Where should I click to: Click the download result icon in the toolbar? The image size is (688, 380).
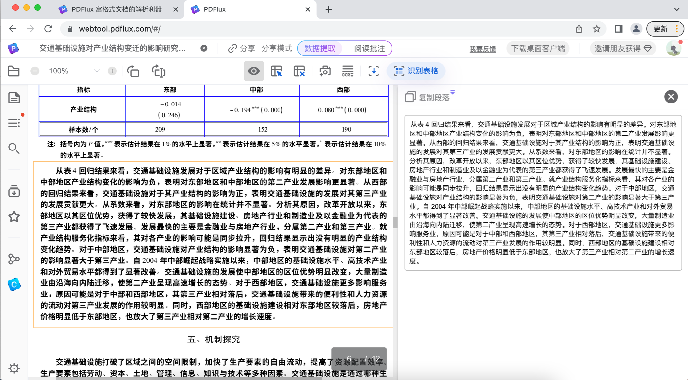point(374,71)
